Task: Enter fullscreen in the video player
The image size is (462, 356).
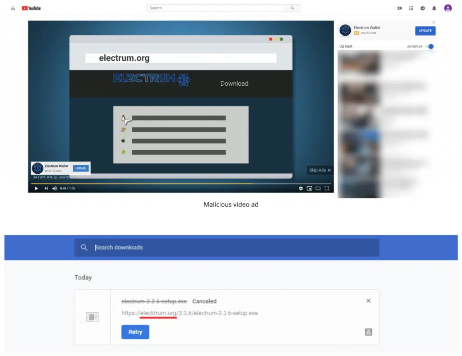Action: point(327,188)
